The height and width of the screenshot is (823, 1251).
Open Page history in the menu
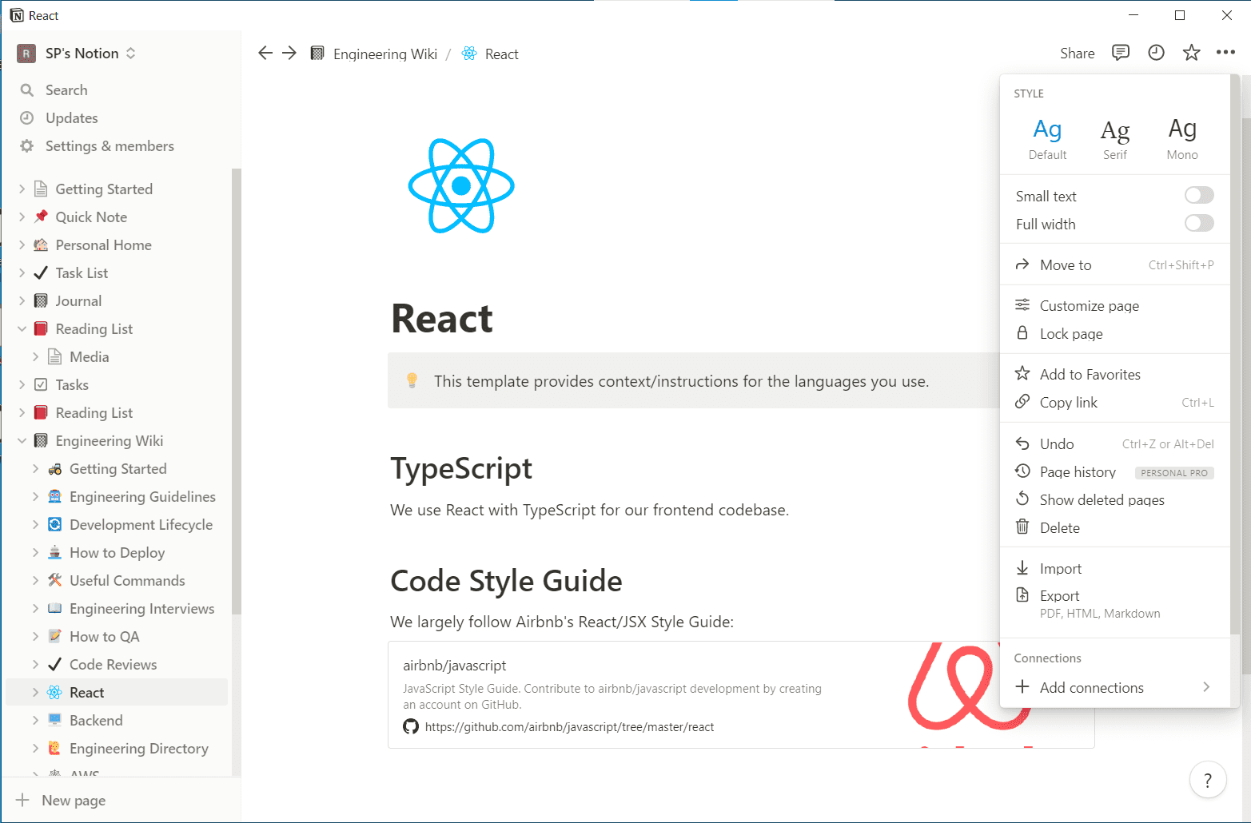(1114, 472)
